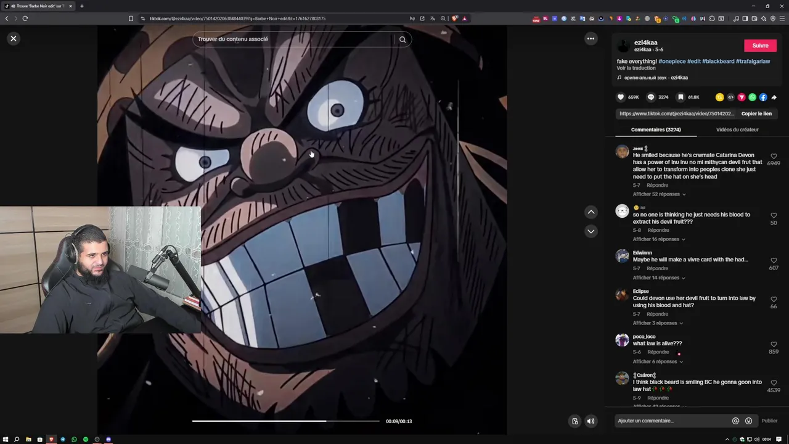Expand 'Afficher 16 réponses'
This screenshot has height=444, width=789.
[659, 239]
